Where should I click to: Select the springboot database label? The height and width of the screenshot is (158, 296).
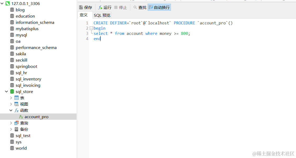tap(26, 67)
